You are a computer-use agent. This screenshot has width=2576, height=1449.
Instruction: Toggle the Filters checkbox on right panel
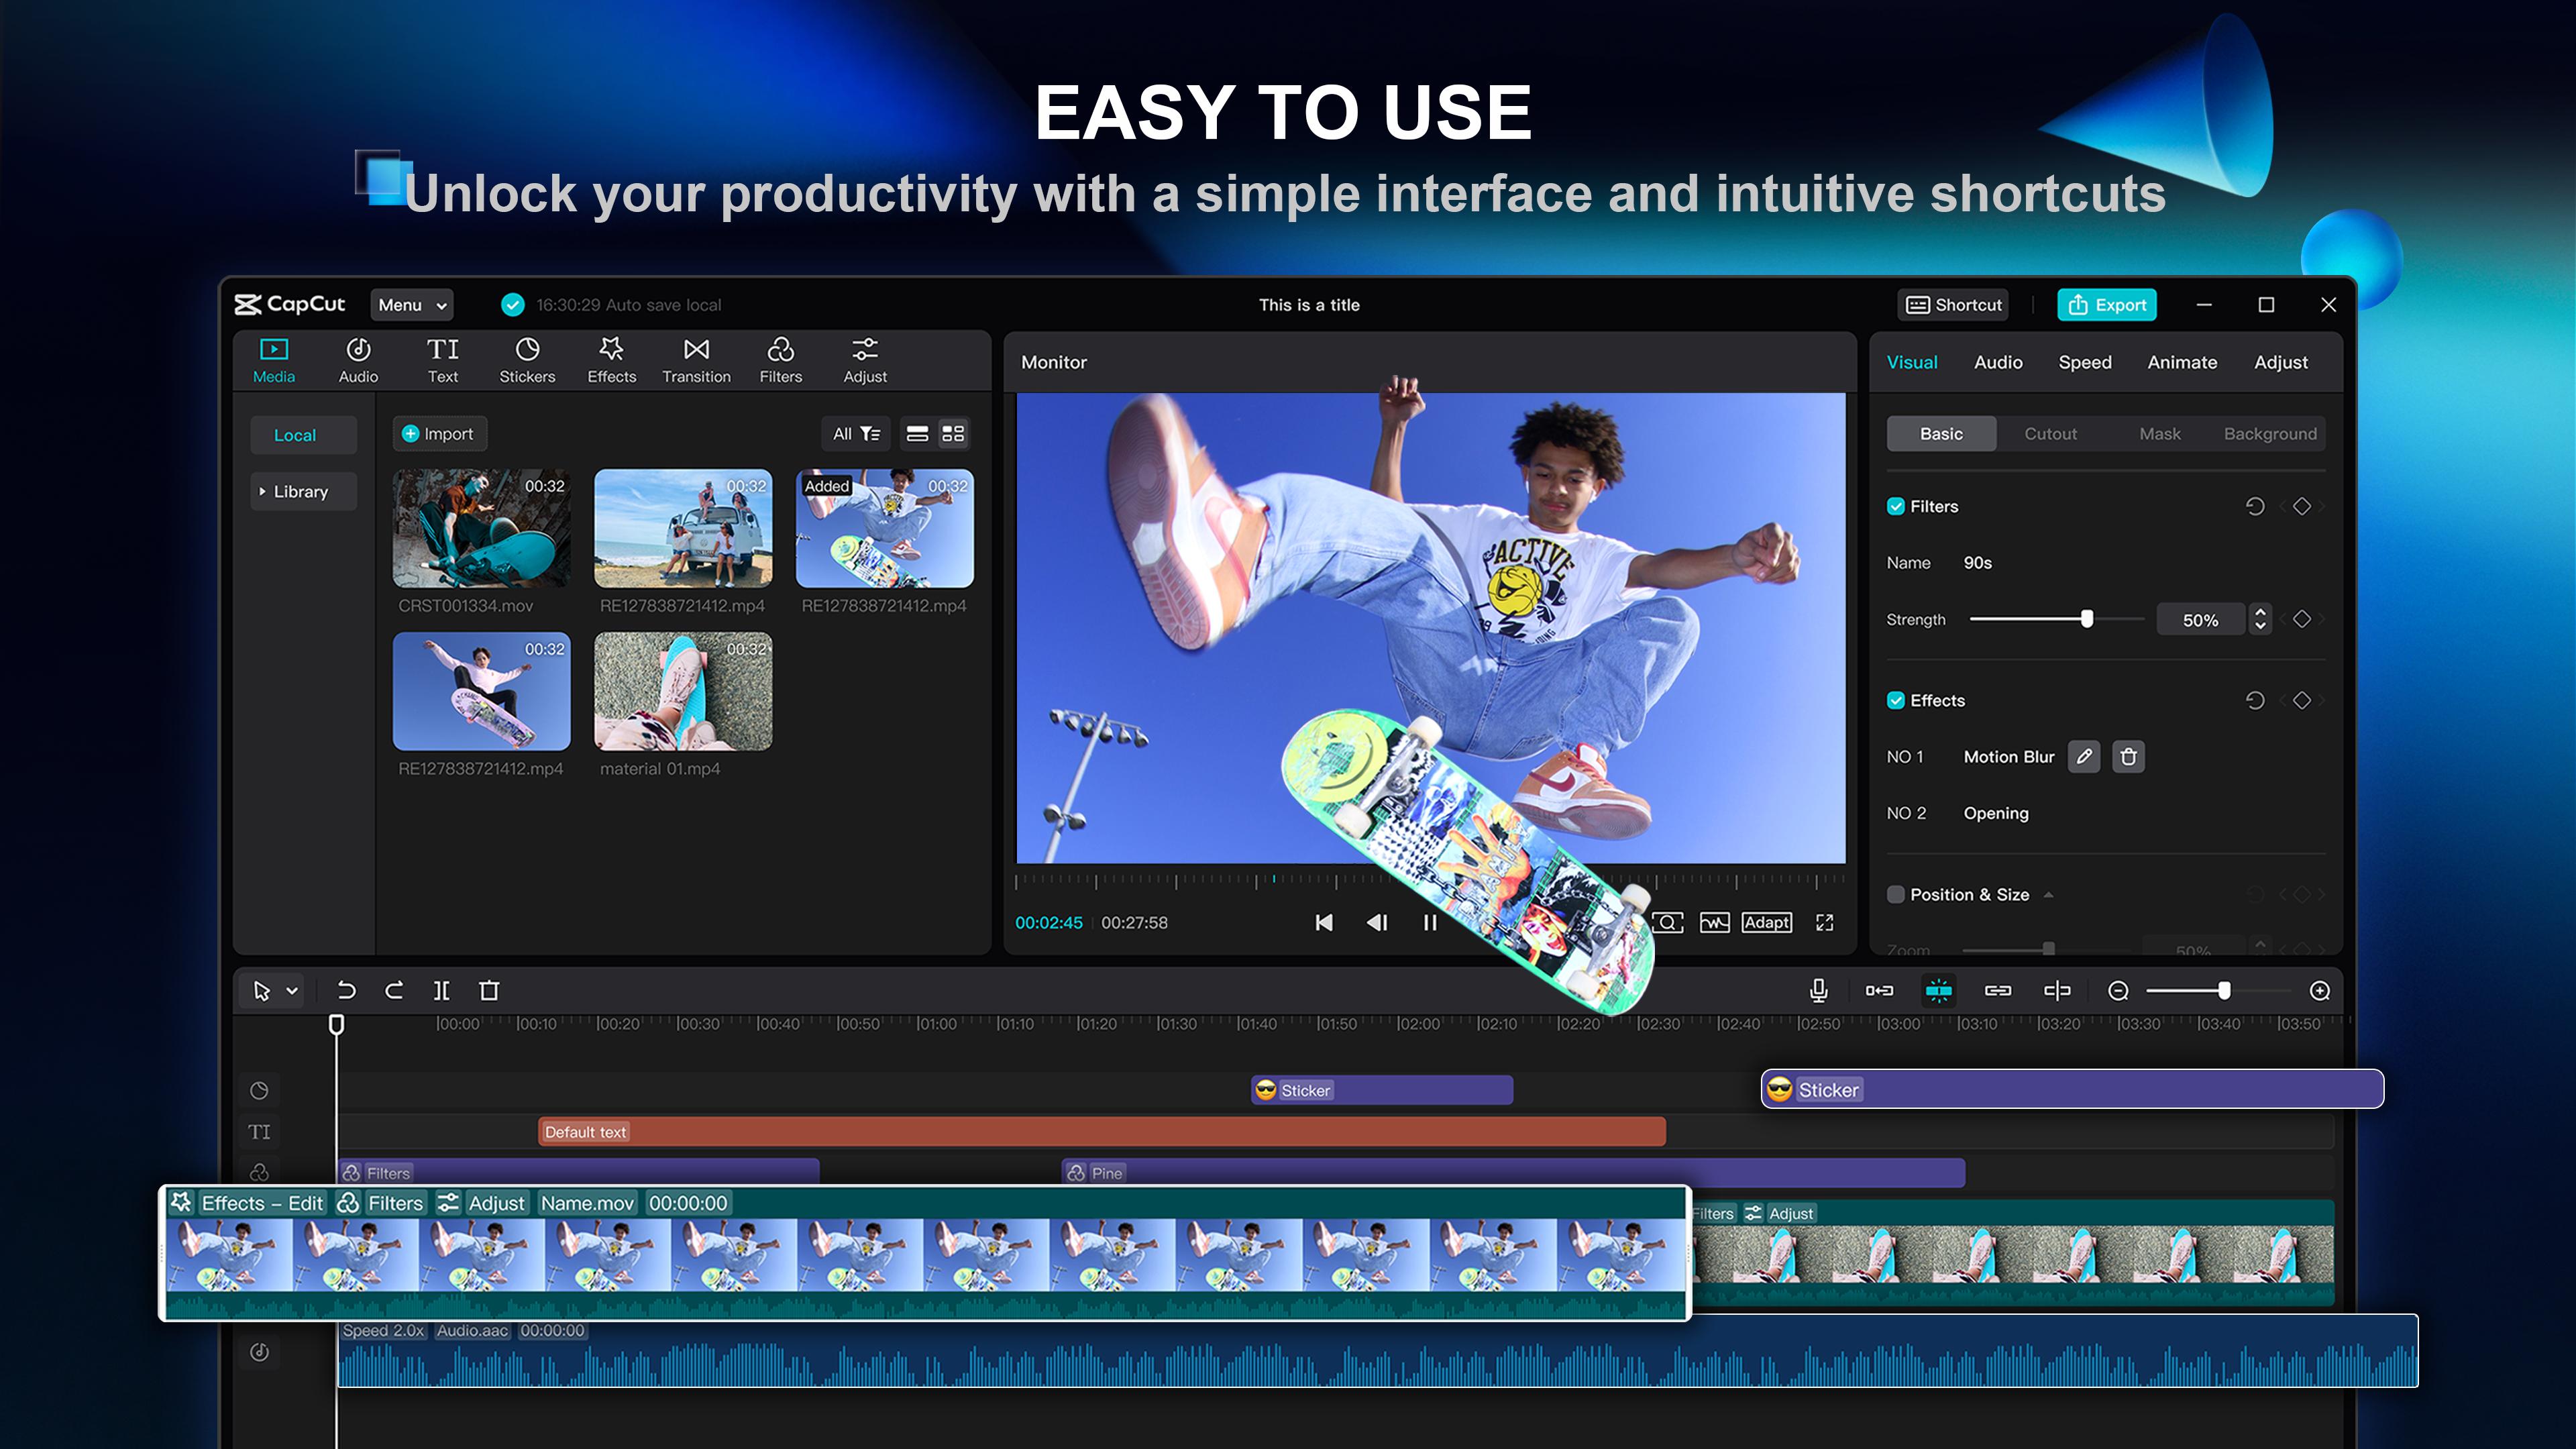(x=1895, y=506)
